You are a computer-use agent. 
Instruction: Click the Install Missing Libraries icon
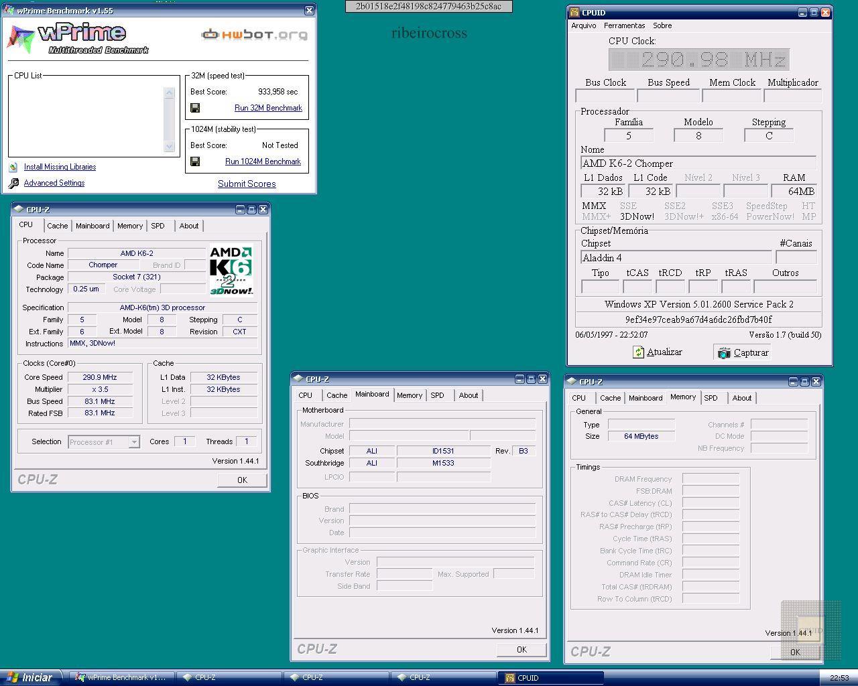coord(13,167)
